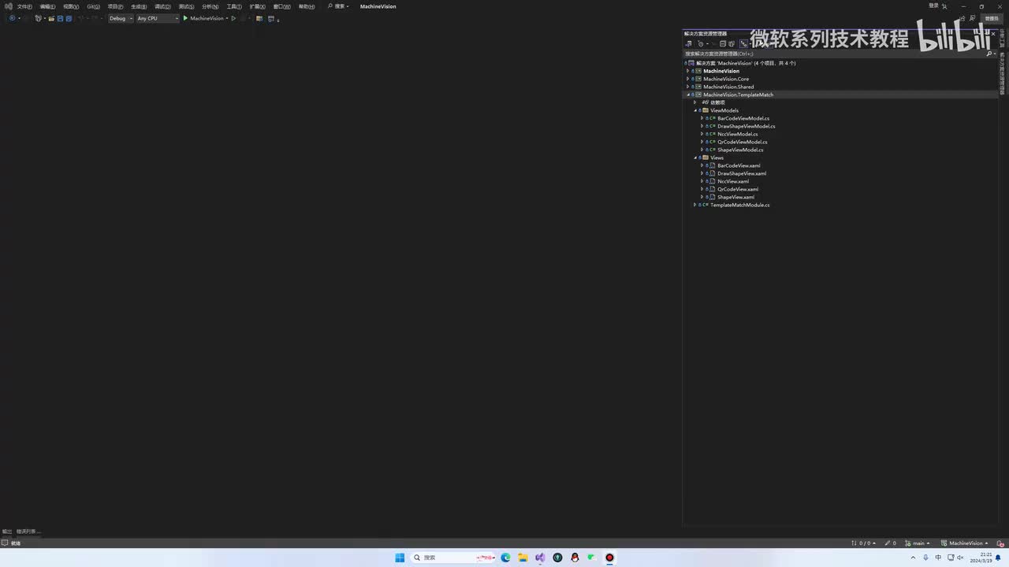The height and width of the screenshot is (567, 1009).
Task: Click the TemplateMatchModule.cs C# file icon
Action: (x=706, y=205)
